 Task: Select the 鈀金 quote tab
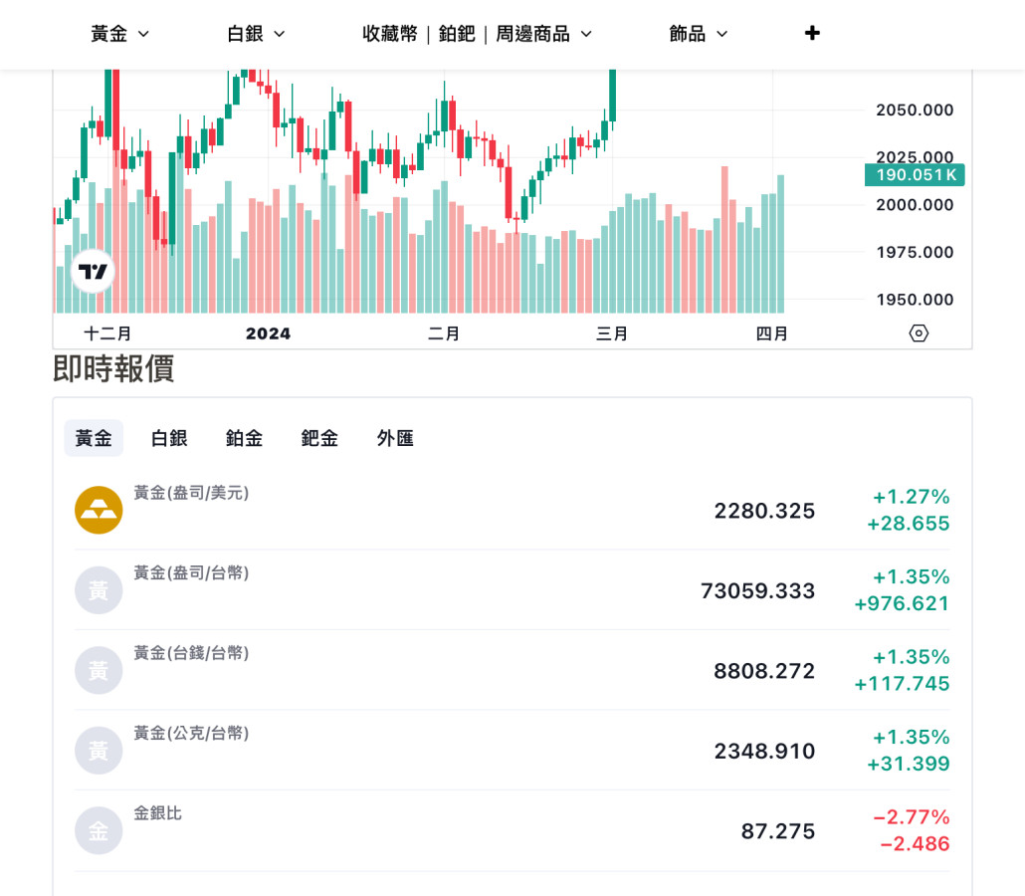(319, 438)
